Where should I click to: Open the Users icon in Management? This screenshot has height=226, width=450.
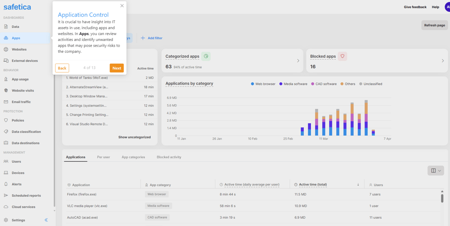(6, 161)
